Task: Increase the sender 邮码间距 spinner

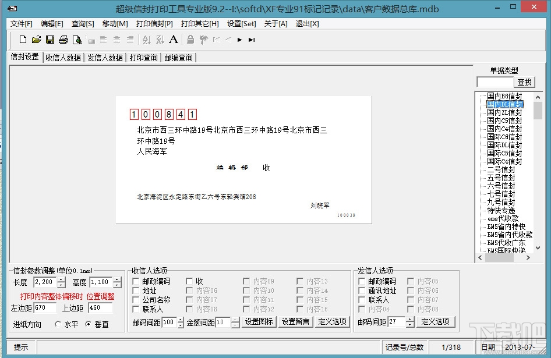Action: point(409,320)
